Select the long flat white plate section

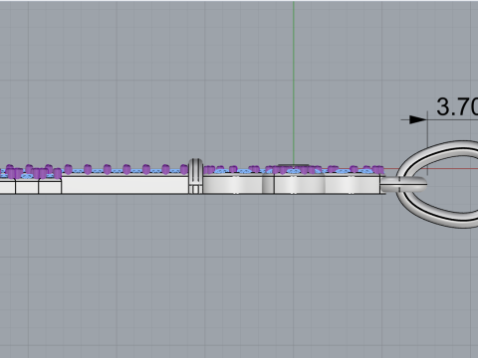[x=124, y=185]
